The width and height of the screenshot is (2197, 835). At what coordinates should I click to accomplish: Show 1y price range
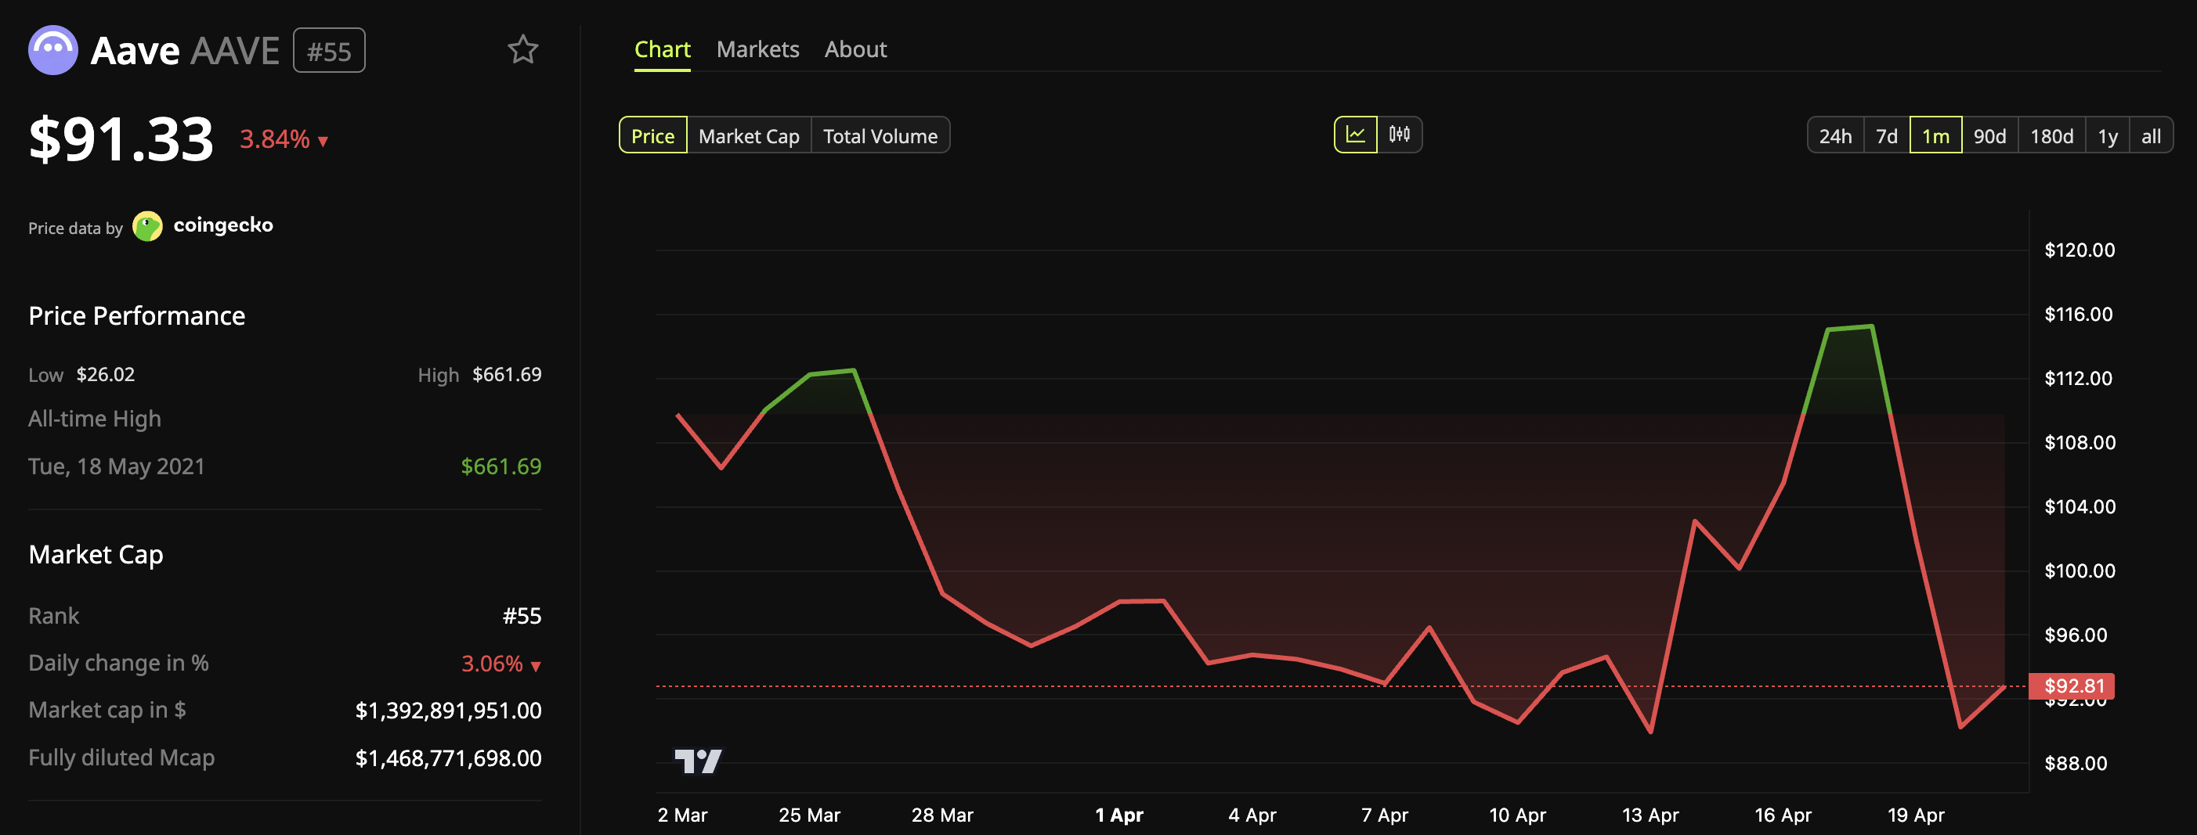2105,135
